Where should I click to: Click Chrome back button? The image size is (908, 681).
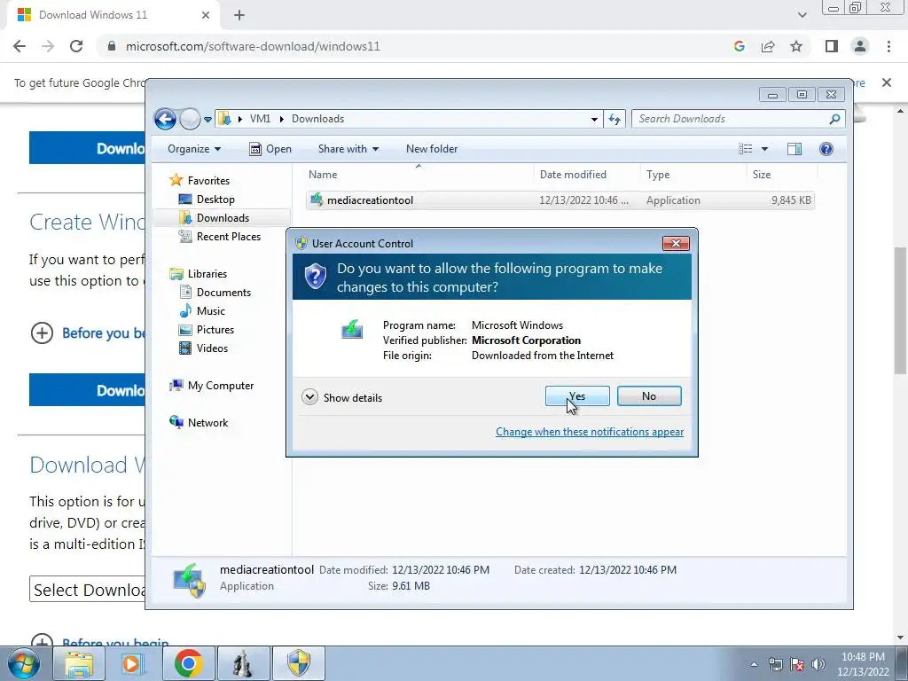coord(20,46)
